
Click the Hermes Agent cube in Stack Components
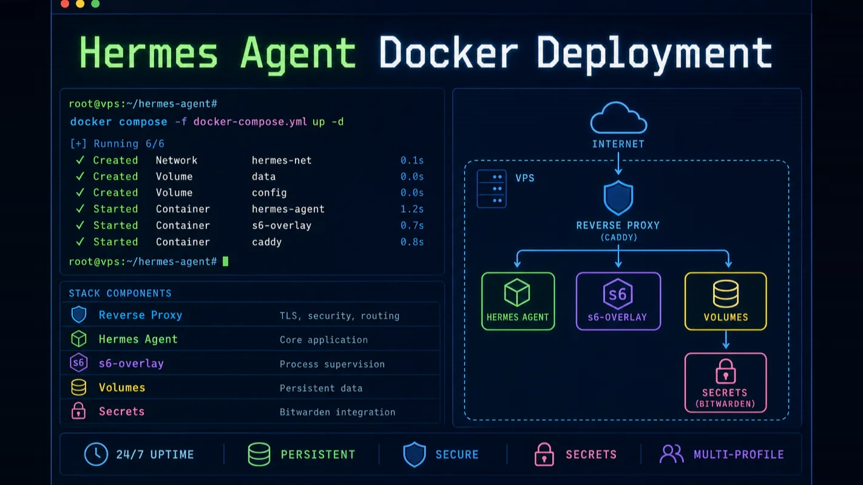pyautogui.click(x=79, y=339)
